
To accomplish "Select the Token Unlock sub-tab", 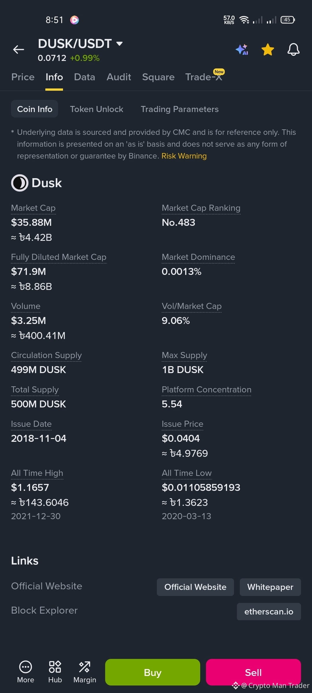I will (x=96, y=109).
